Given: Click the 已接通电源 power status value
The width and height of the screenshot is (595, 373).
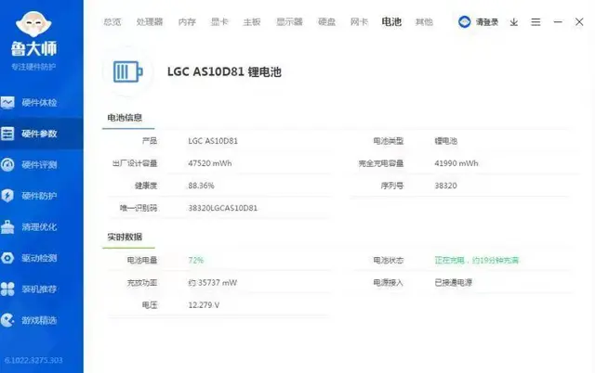Looking at the screenshot, I should [453, 282].
